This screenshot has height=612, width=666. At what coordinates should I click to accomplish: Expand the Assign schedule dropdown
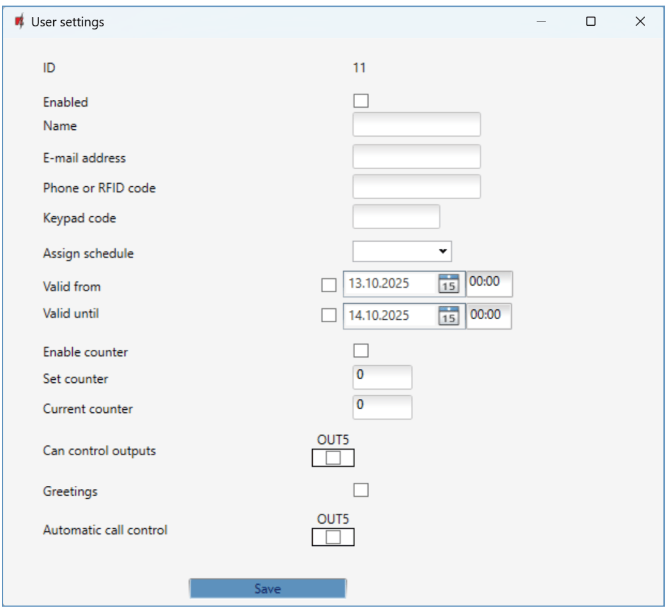point(402,251)
